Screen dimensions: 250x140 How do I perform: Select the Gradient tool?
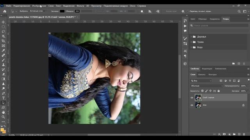click(3, 79)
